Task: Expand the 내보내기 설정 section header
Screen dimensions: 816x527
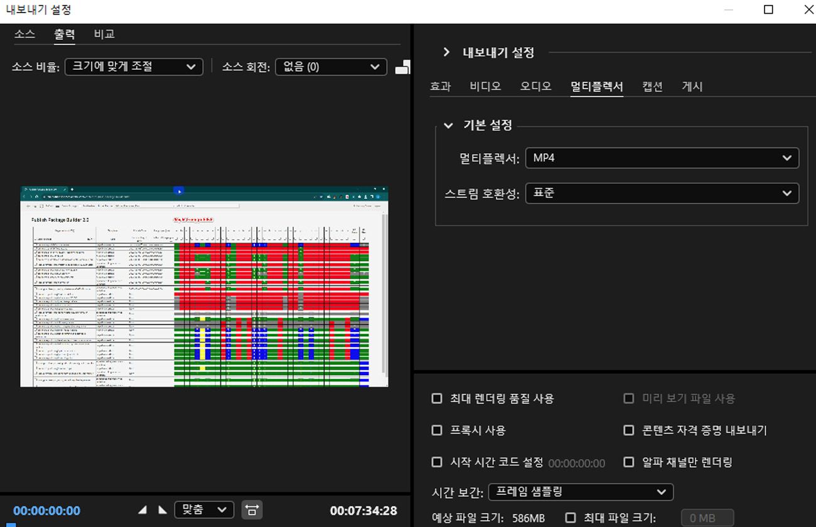Action: [x=446, y=53]
